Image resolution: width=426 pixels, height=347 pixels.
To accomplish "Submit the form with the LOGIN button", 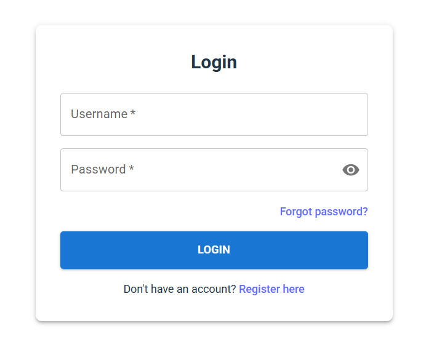I will [x=214, y=250].
